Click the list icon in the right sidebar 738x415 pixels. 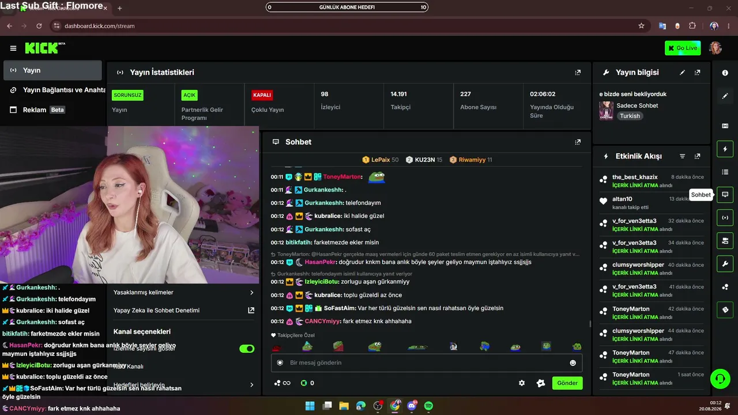[x=725, y=172]
